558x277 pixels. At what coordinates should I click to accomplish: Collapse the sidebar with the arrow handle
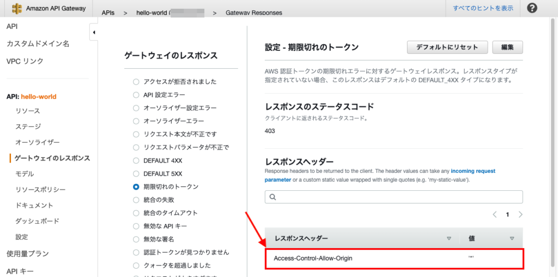pos(94,32)
